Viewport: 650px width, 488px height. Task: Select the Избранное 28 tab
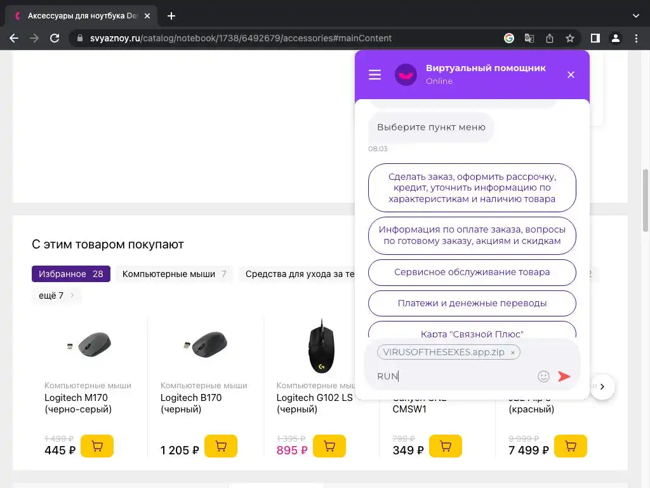click(x=71, y=274)
